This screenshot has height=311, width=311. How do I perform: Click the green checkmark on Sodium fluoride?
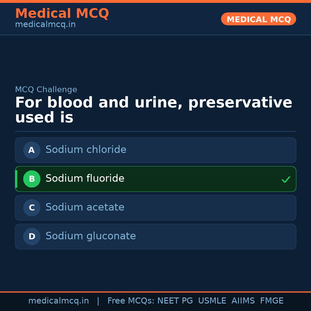coord(286,179)
